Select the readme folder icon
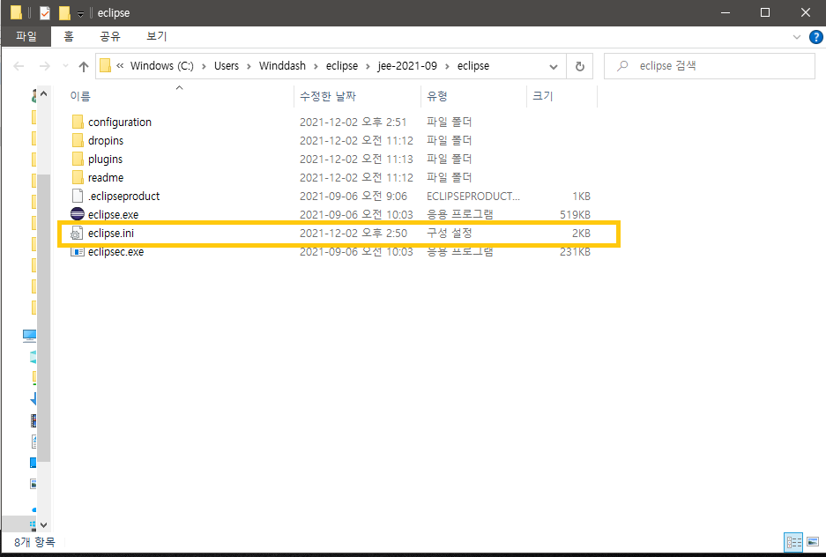The height and width of the screenshot is (557, 826). [78, 177]
